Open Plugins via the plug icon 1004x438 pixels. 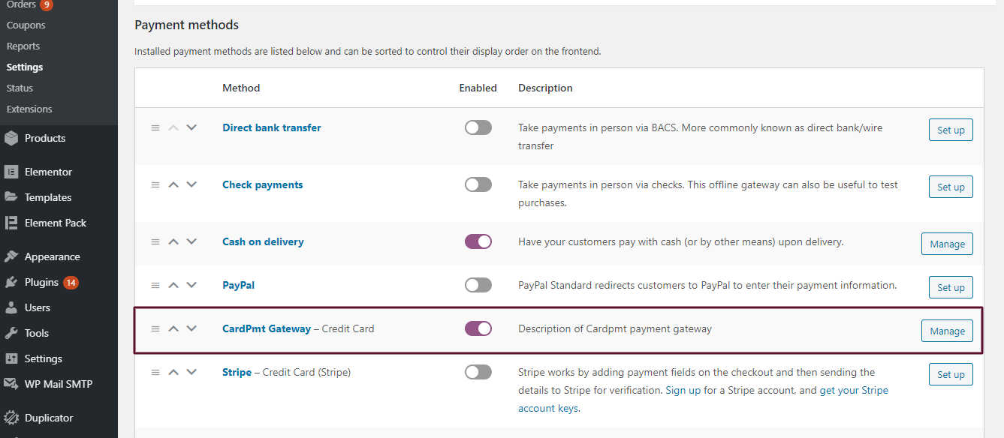click(12, 281)
